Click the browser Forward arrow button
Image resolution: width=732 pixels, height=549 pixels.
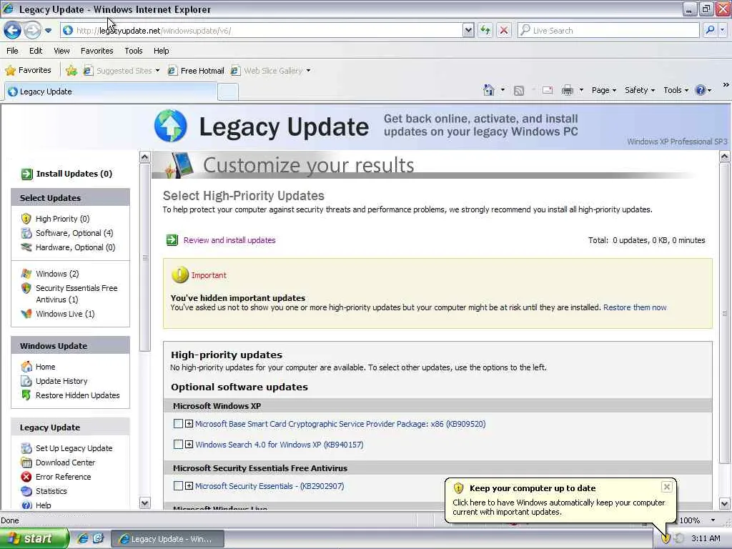(x=32, y=31)
